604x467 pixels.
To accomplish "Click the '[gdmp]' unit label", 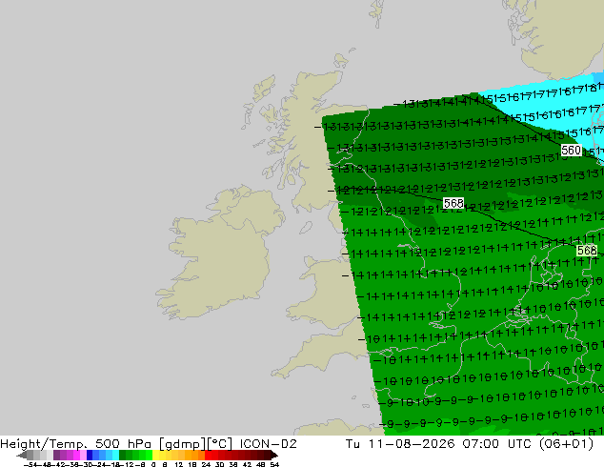I will pos(182,444).
